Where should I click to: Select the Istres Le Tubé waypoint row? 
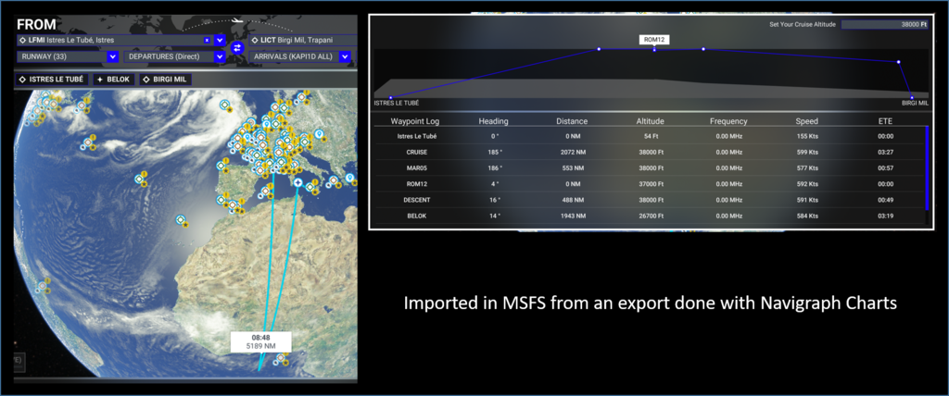(x=650, y=136)
